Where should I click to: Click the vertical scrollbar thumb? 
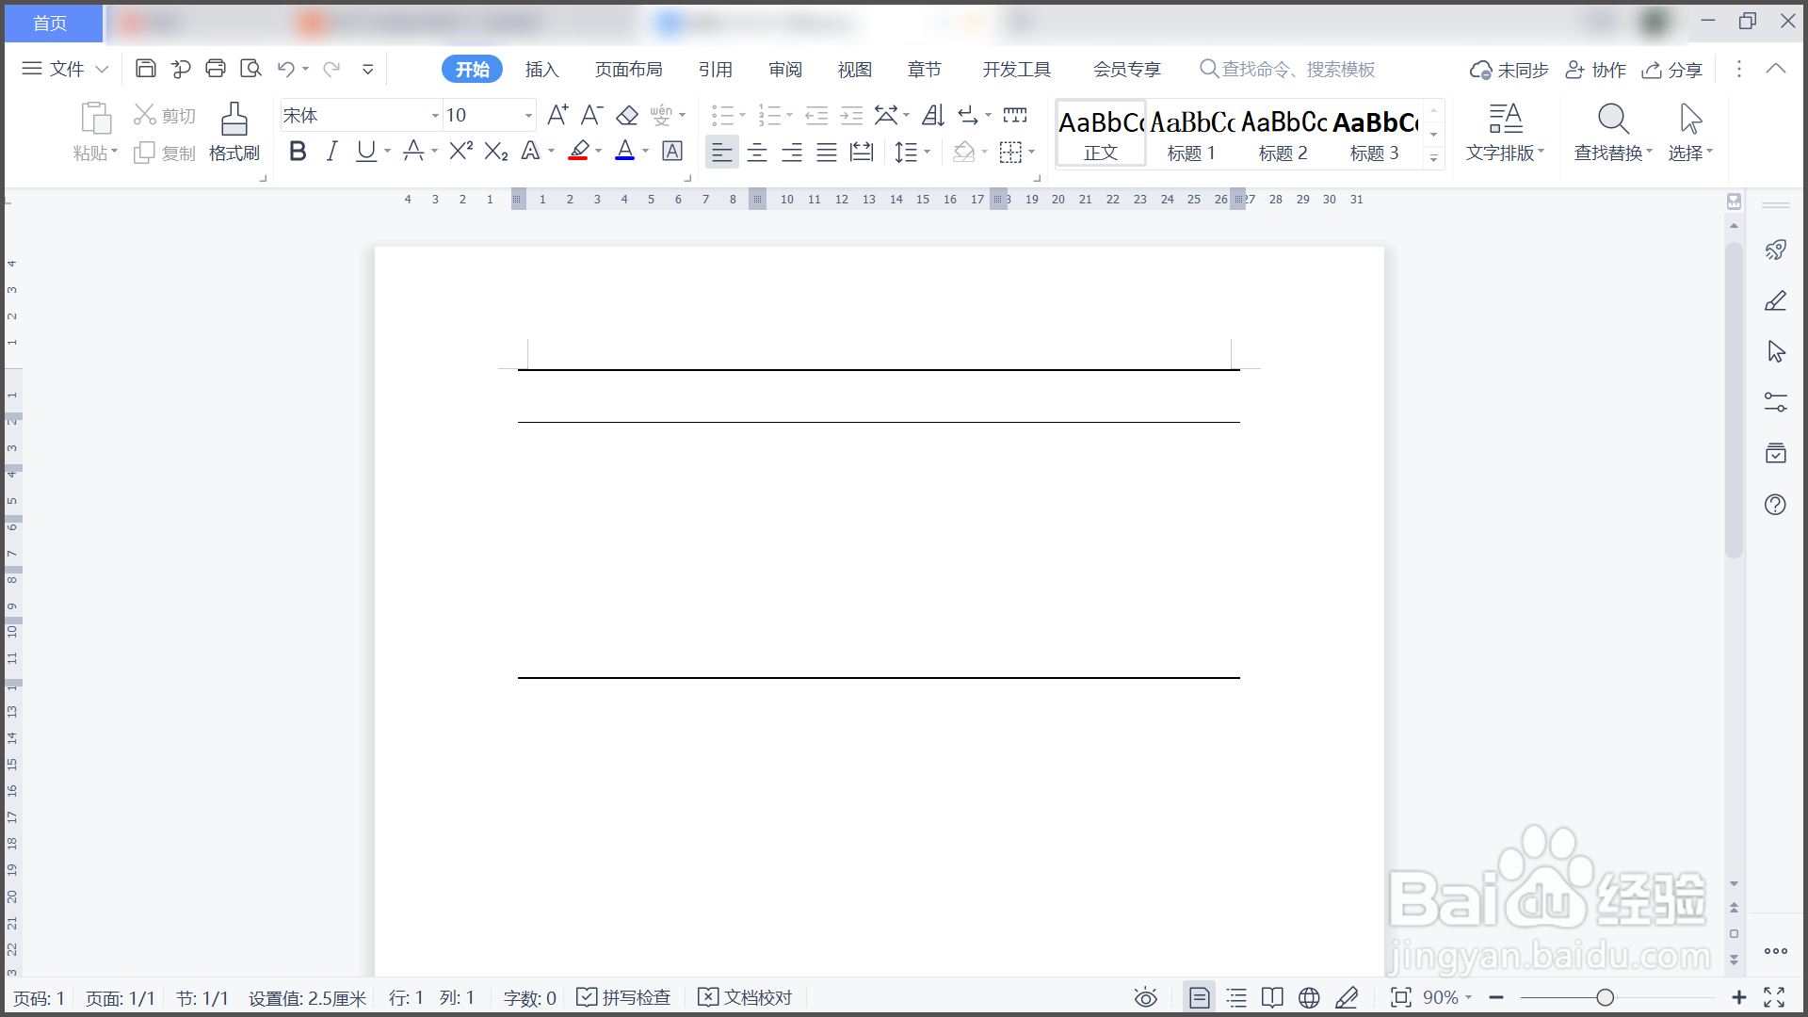[1734, 400]
